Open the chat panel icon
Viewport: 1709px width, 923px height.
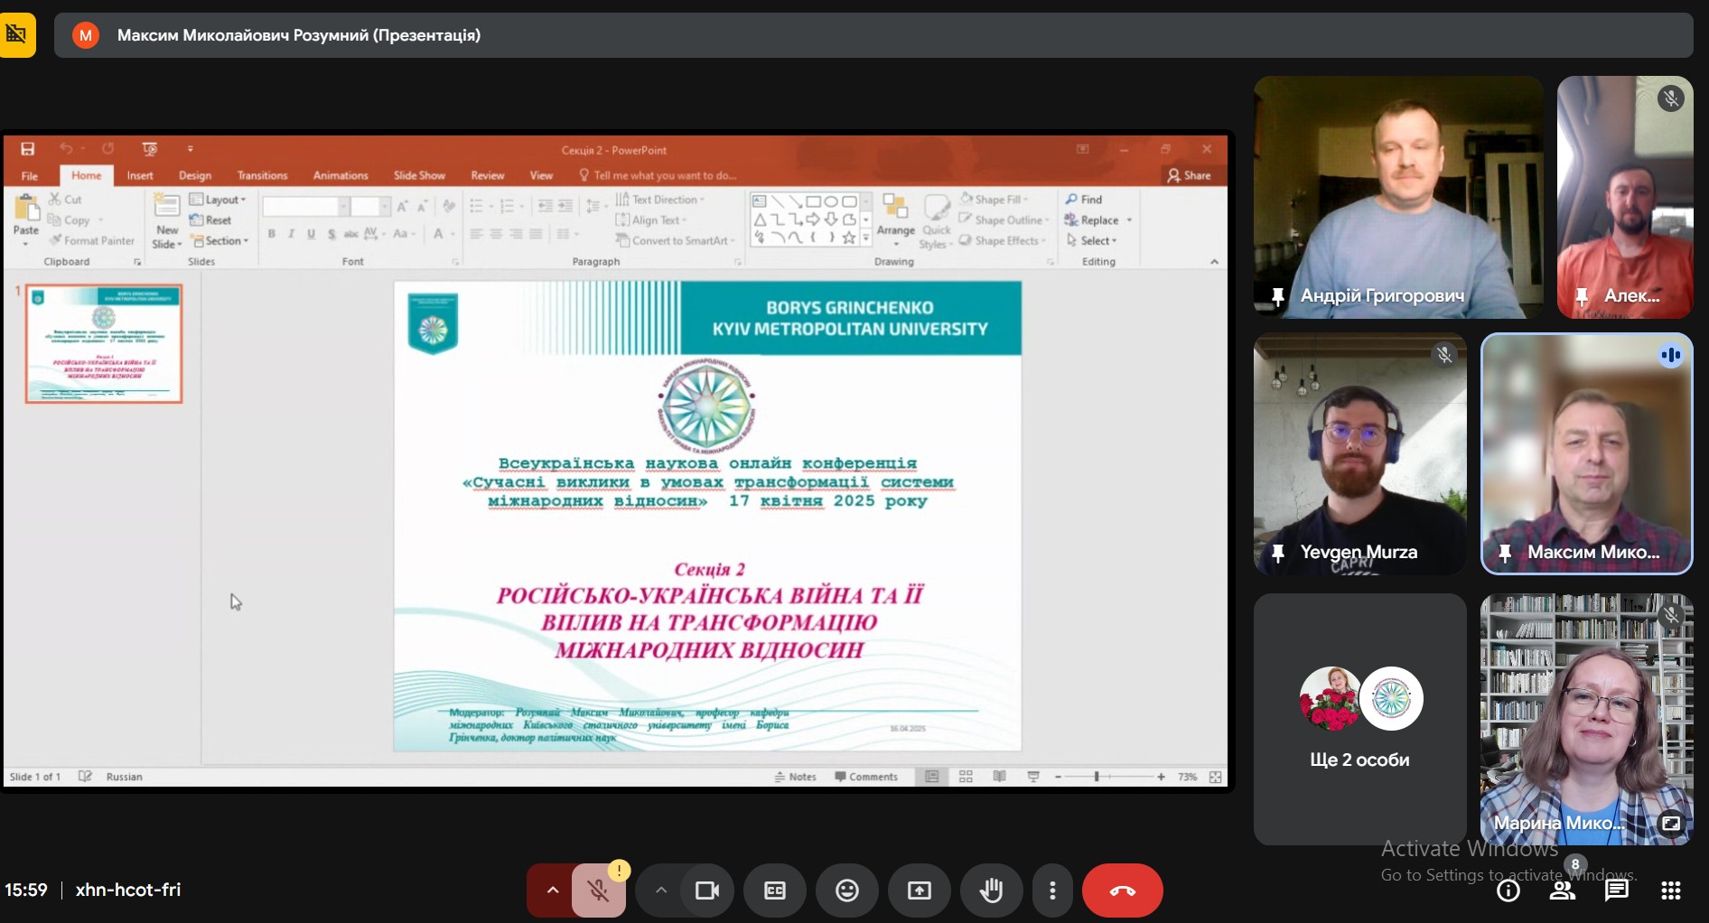coord(1616,890)
